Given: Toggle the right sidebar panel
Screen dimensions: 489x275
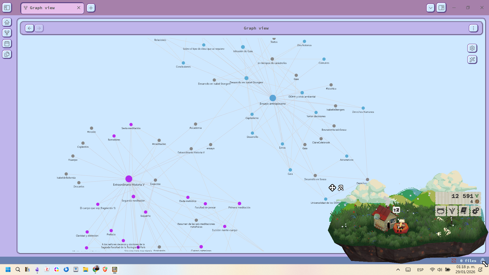Looking at the screenshot, I should click(x=441, y=8).
